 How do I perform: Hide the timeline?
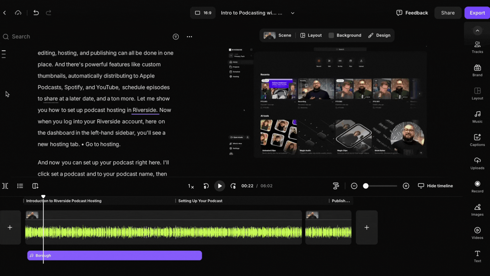coord(435,186)
